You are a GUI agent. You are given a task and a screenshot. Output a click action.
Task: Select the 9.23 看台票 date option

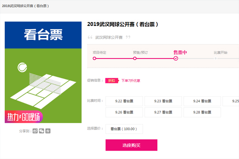(x=163, y=101)
